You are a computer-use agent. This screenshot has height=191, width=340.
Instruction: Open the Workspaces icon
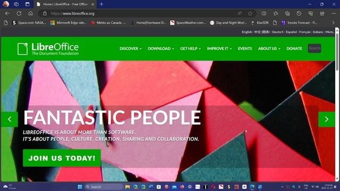16,4
